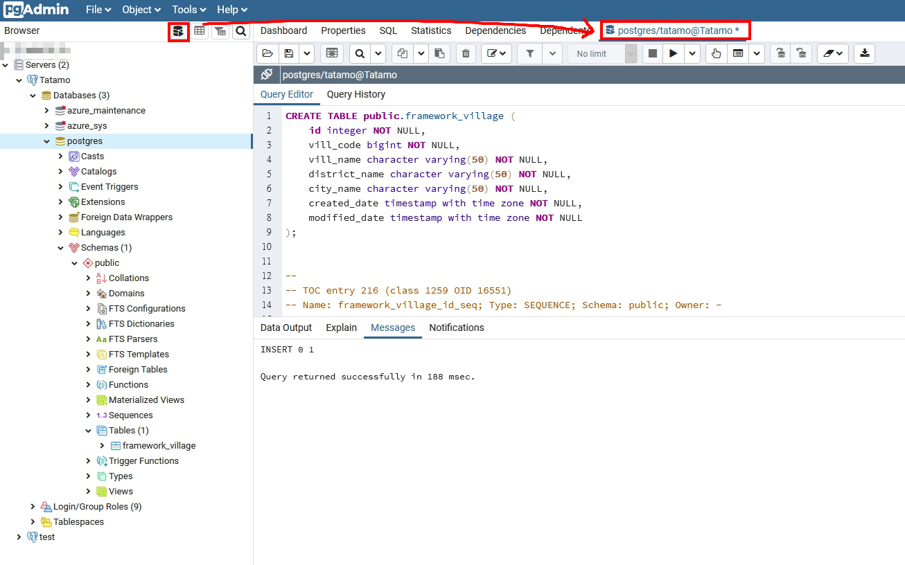Click the pgAdmin logo
This screenshot has width=905, height=565.
click(35, 10)
